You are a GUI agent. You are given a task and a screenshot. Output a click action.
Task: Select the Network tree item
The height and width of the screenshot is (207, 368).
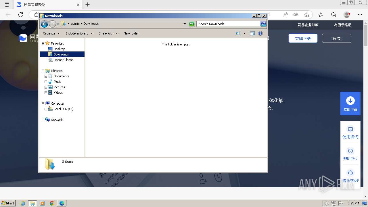click(57, 120)
